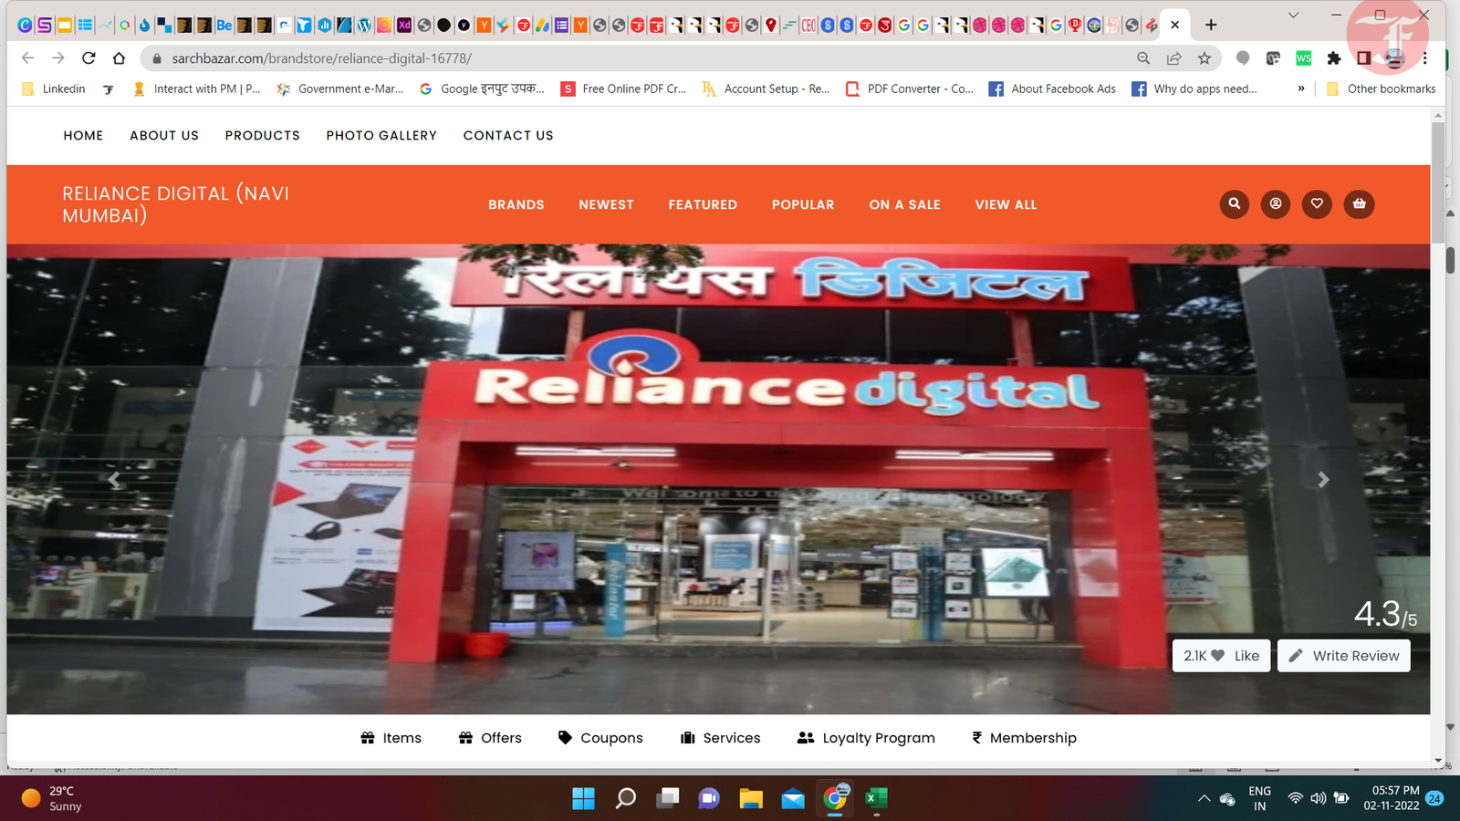Viewport: 1460px width, 821px height.
Task: Open new browser tab with plus
Action: point(1211,26)
